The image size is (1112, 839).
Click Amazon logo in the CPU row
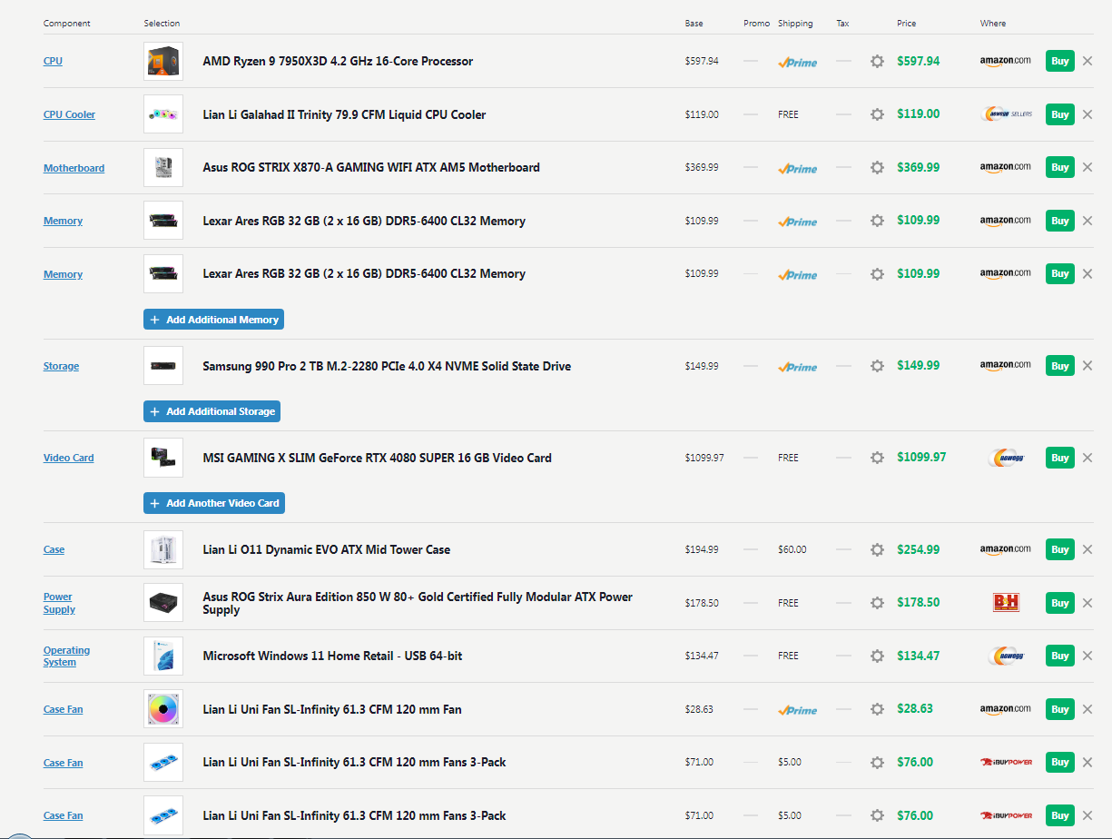(x=1006, y=61)
